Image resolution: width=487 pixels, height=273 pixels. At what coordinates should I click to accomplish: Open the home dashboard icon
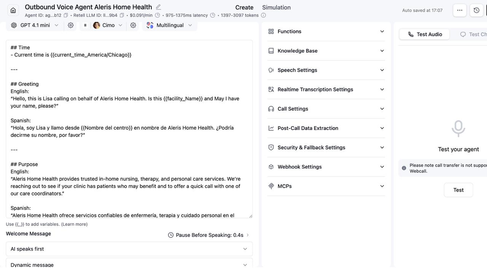[x=13, y=10]
